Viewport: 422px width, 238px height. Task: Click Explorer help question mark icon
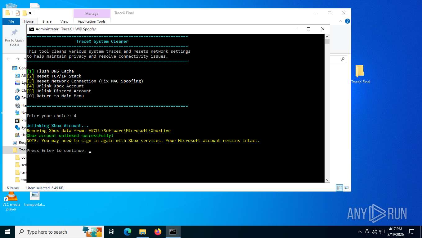point(348,21)
